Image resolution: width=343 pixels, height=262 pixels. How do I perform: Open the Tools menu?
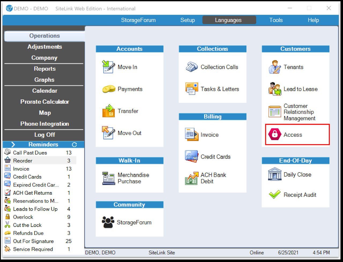point(276,20)
